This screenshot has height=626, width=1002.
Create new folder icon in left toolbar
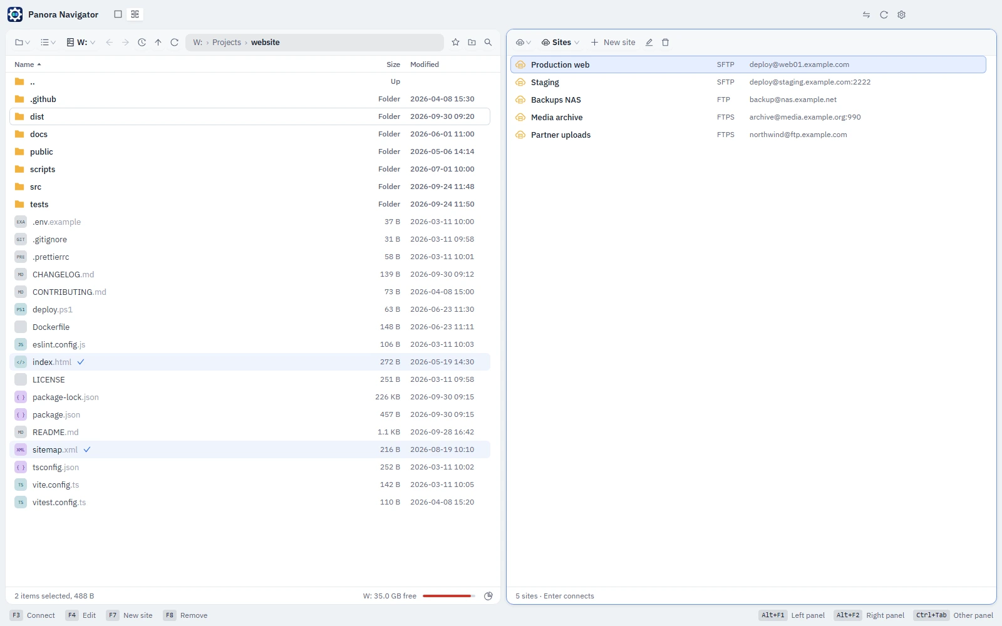tap(472, 43)
